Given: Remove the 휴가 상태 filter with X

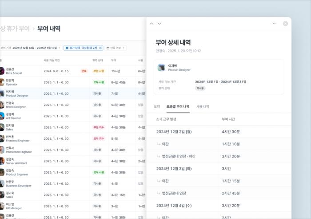Looking at the screenshot, I should [100, 48].
